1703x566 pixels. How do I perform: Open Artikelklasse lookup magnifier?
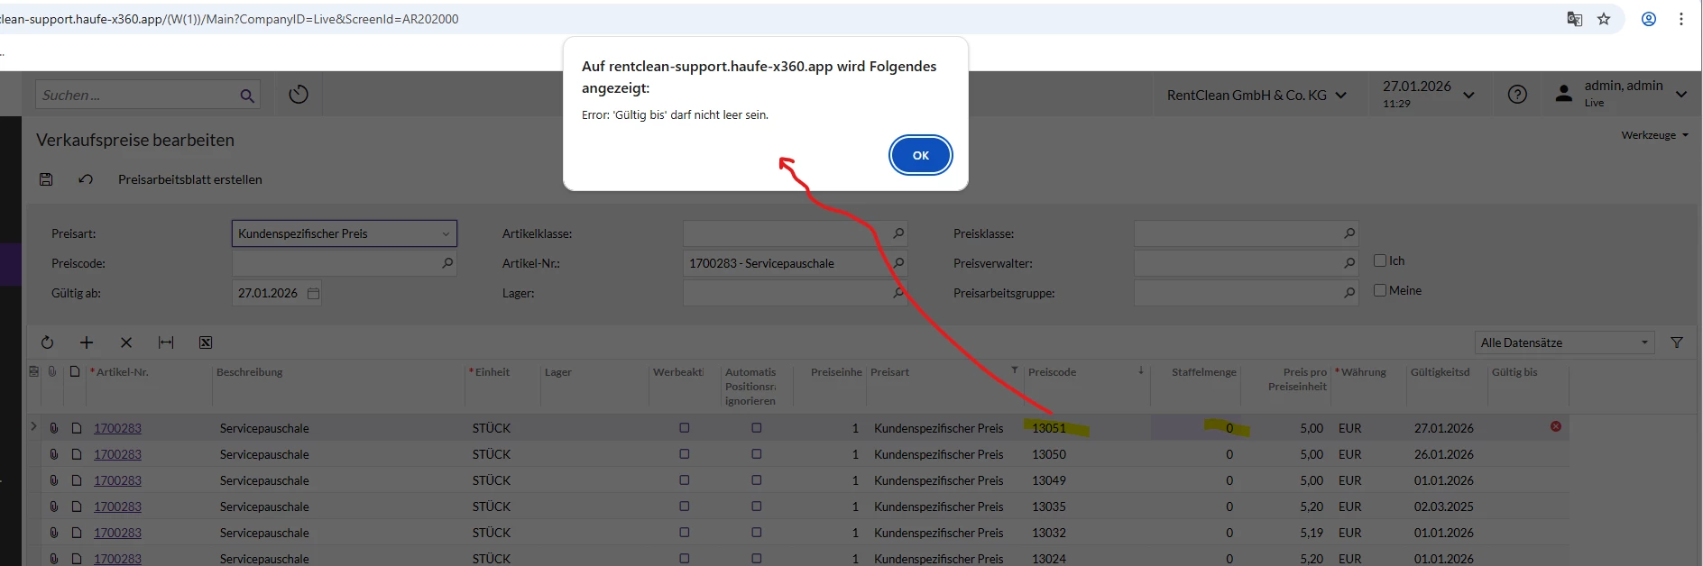[x=898, y=233]
